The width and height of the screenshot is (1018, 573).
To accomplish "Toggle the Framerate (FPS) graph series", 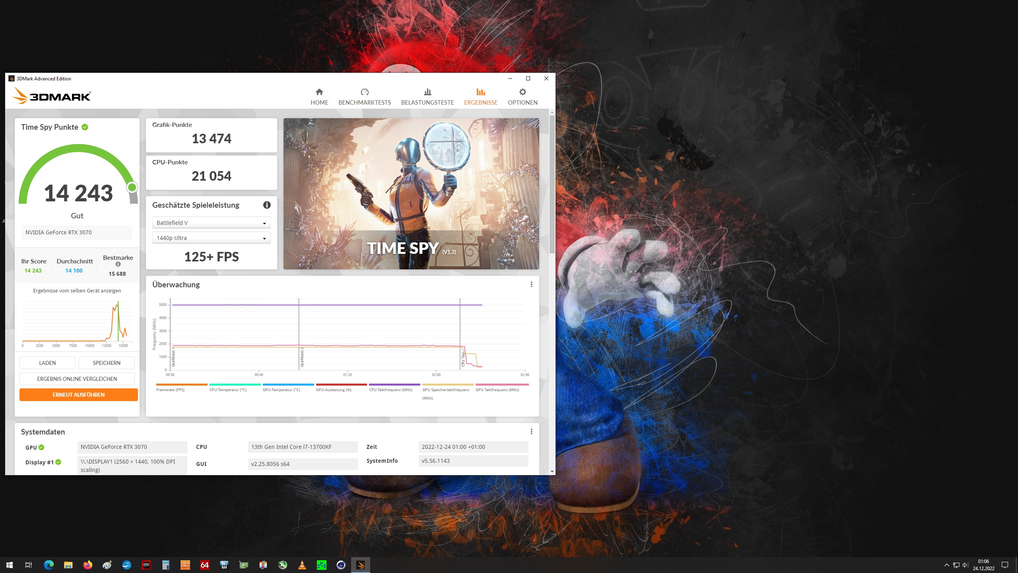I will 170,390.
